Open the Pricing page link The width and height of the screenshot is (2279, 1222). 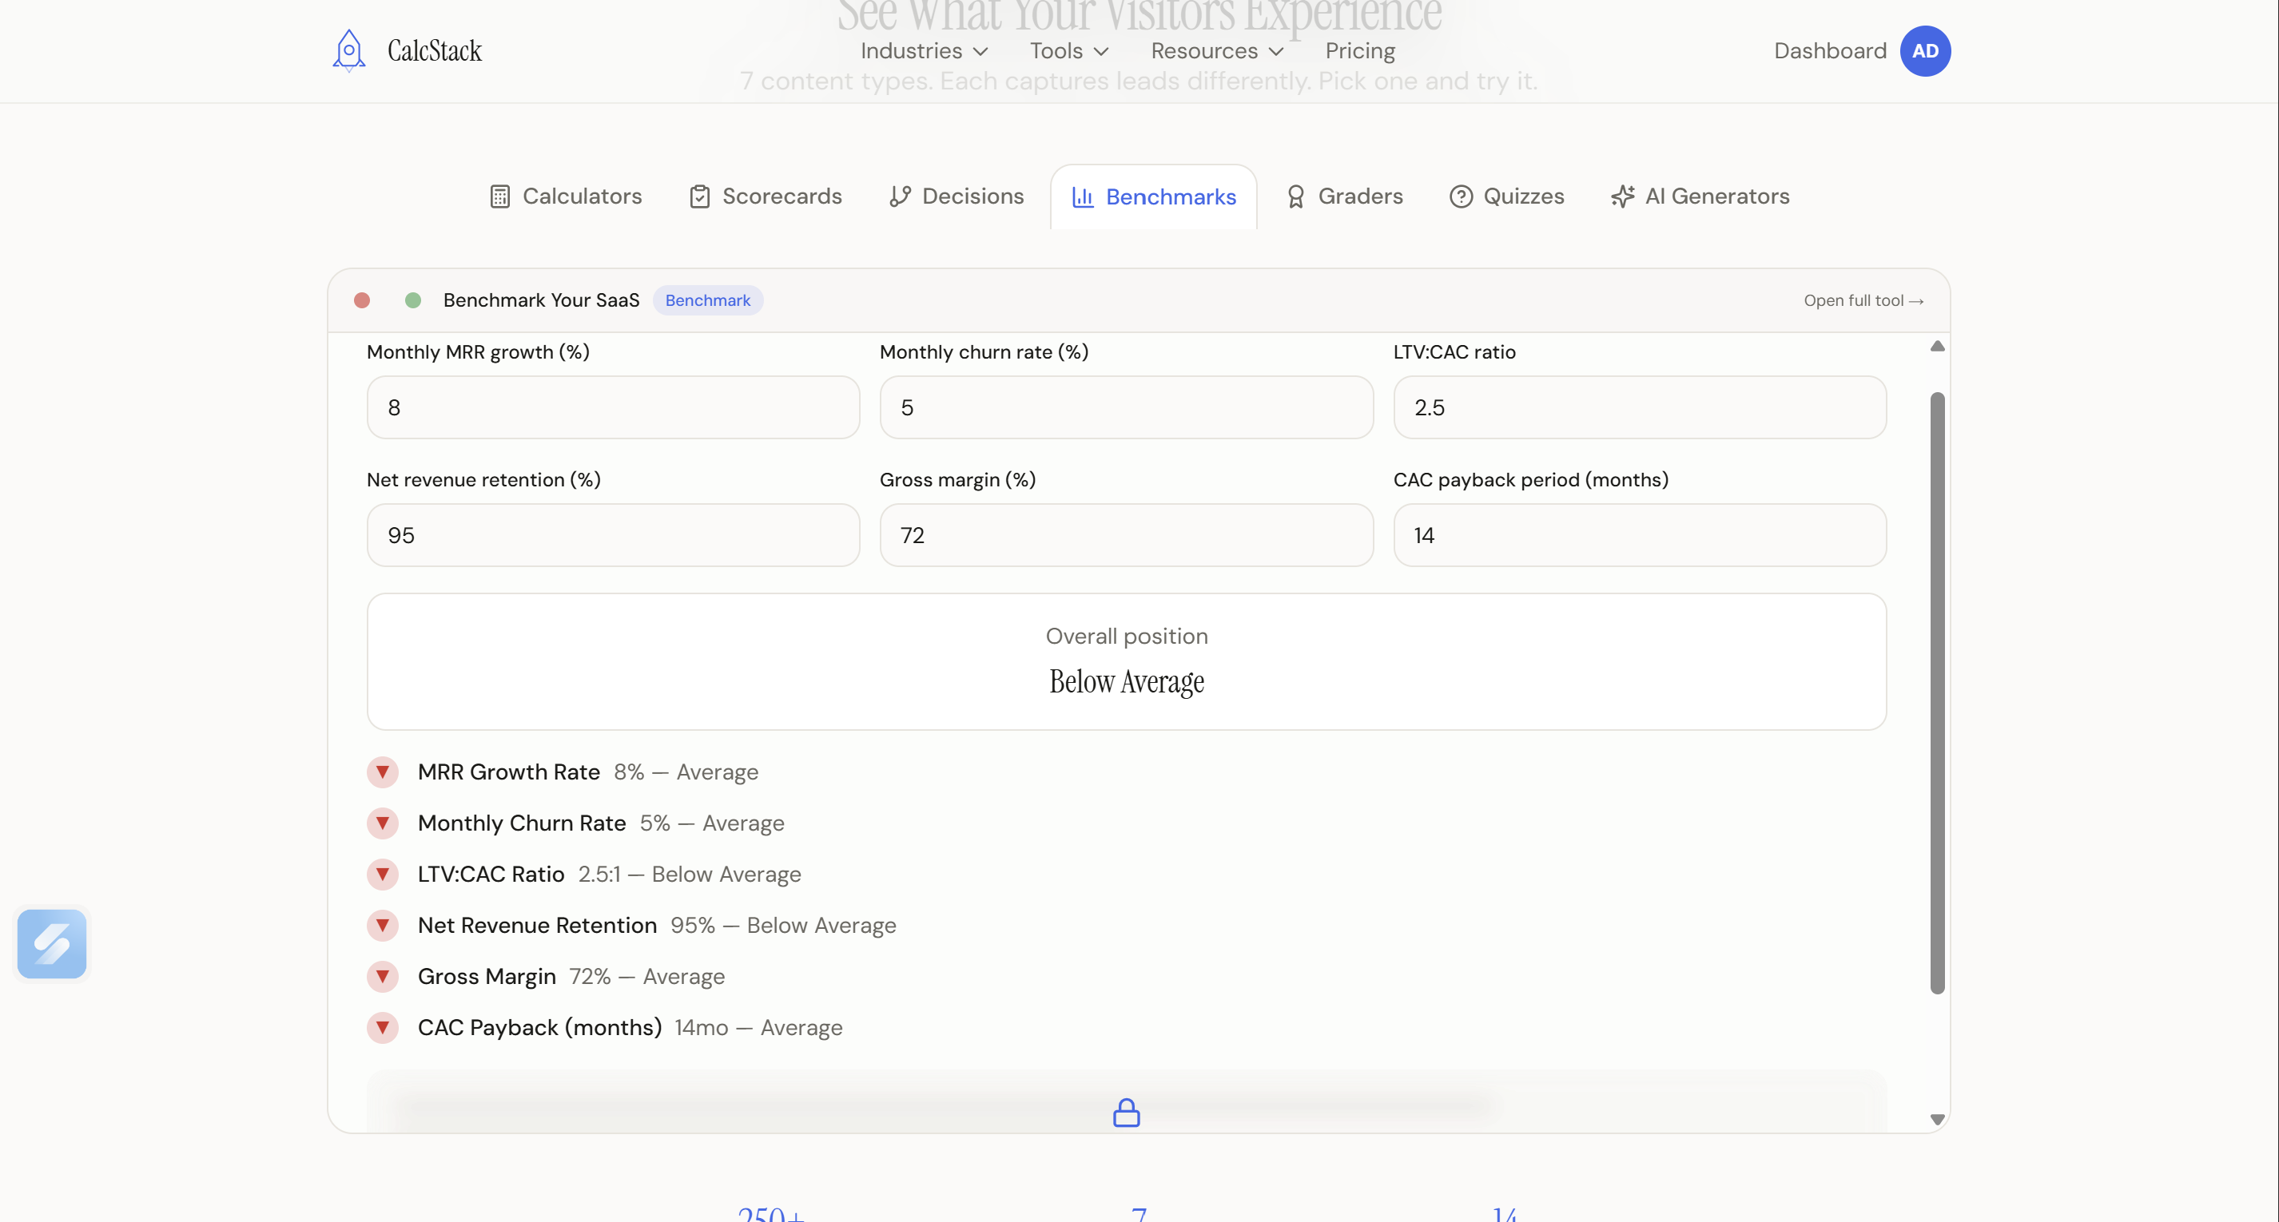click(1360, 50)
